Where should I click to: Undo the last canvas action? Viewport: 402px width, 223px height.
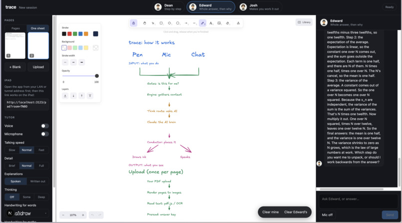pos(93,215)
